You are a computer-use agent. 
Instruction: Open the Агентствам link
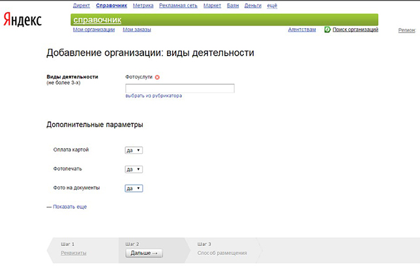point(302,29)
